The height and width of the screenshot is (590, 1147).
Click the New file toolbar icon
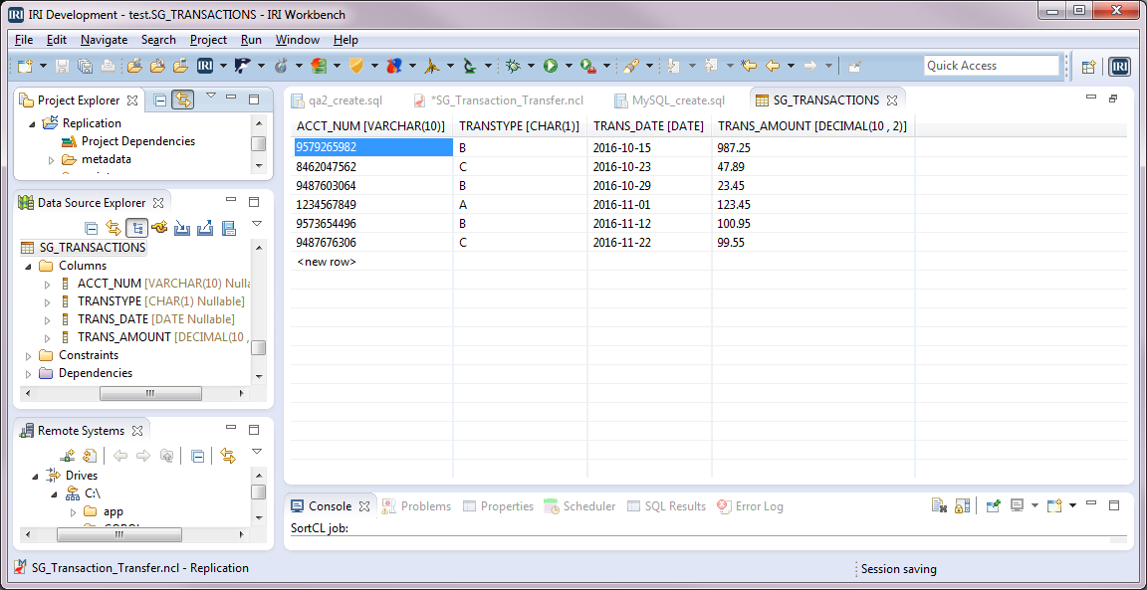pos(25,66)
